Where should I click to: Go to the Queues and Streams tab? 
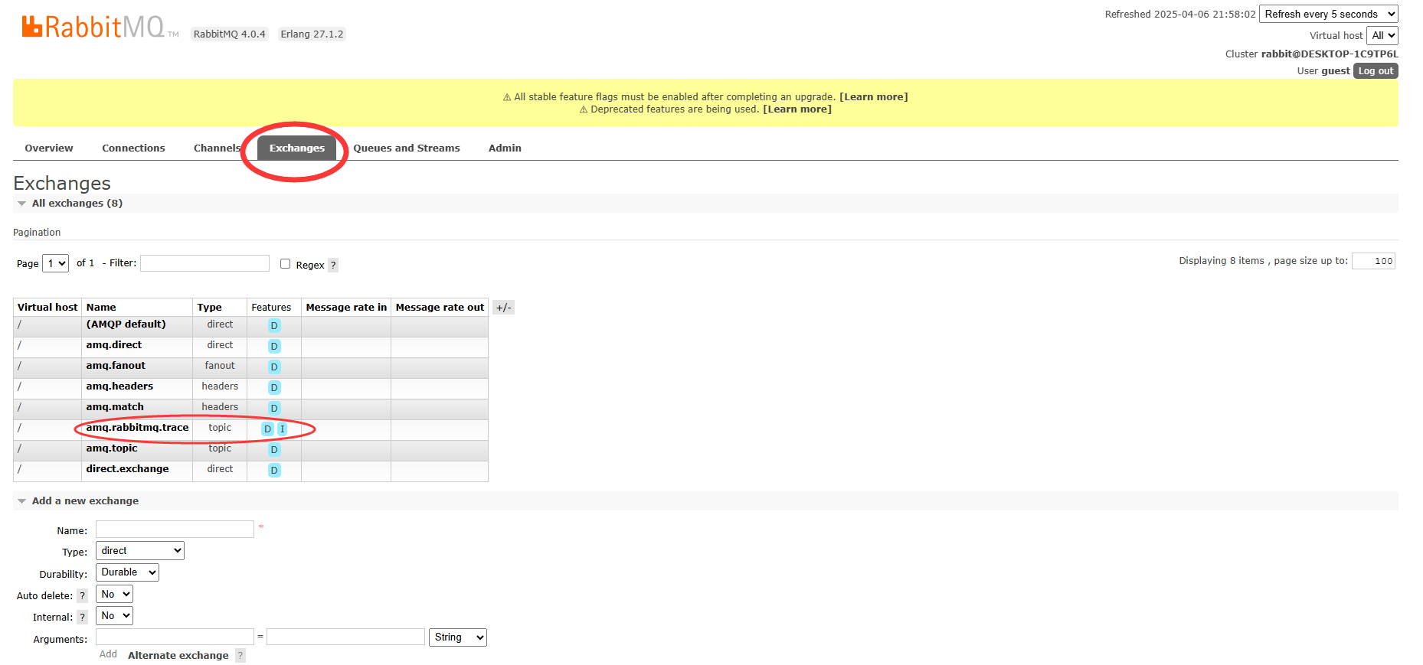point(407,148)
